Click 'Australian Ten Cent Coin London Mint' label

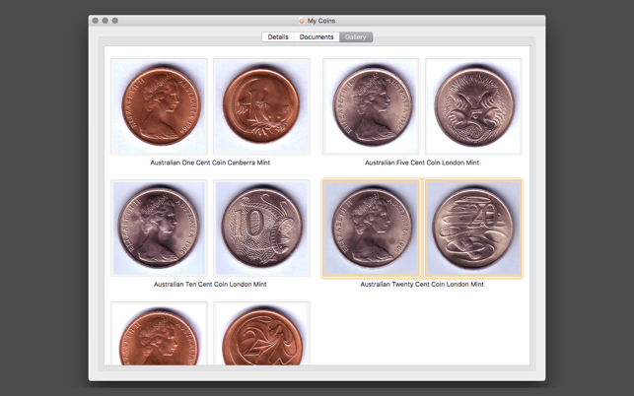[x=210, y=284]
